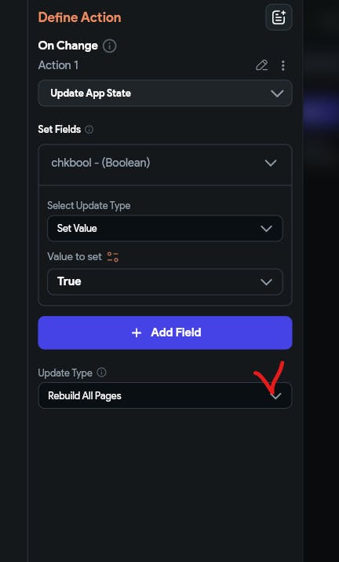Open the three-dot options menu for Action 1
The image size is (339, 562).
(282, 65)
